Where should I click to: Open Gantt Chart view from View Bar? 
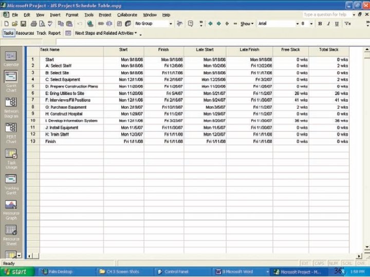(x=11, y=82)
